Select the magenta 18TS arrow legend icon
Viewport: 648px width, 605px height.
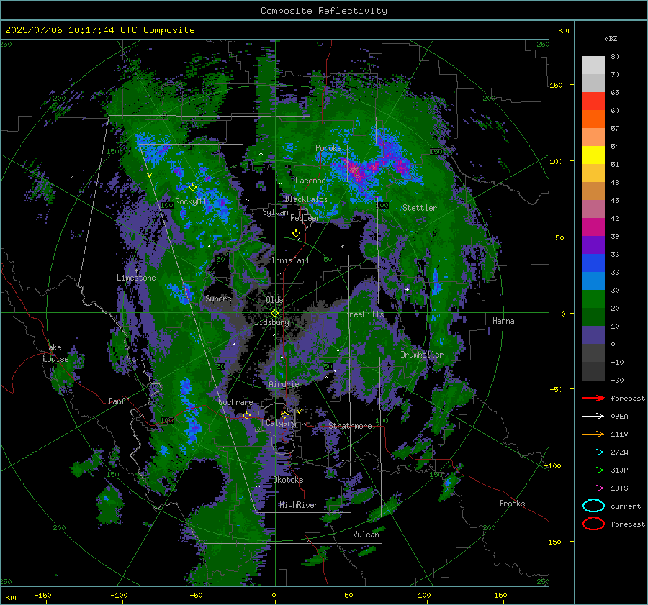pos(593,488)
